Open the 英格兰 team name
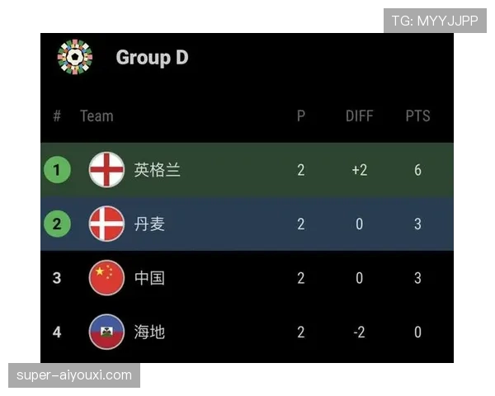The height and width of the screenshot is (396, 495). pyautogui.click(x=158, y=170)
